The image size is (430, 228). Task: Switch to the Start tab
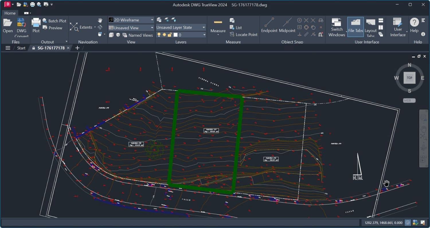pyautogui.click(x=21, y=48)
